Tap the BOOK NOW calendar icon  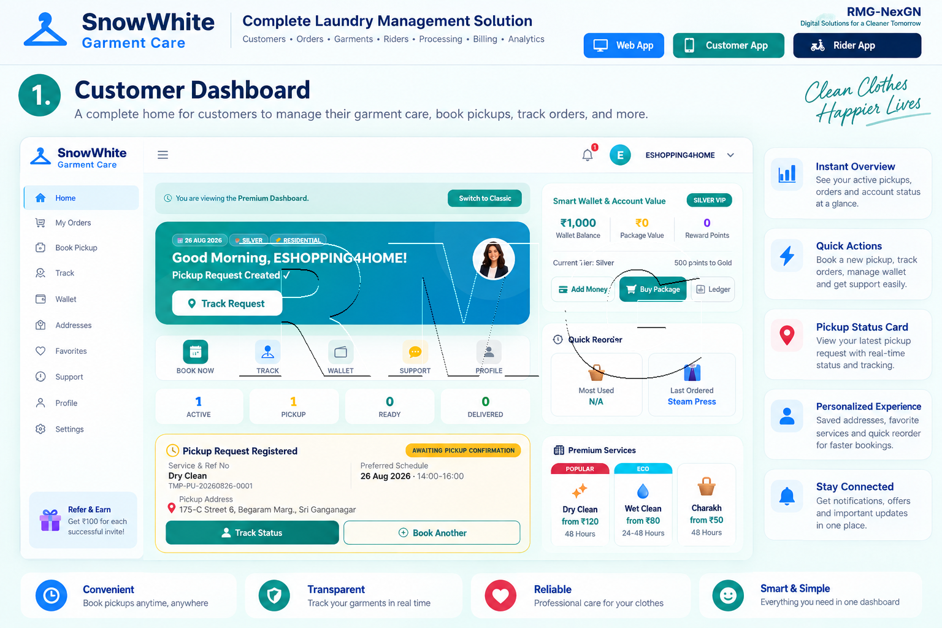click(x=195, y=352)
